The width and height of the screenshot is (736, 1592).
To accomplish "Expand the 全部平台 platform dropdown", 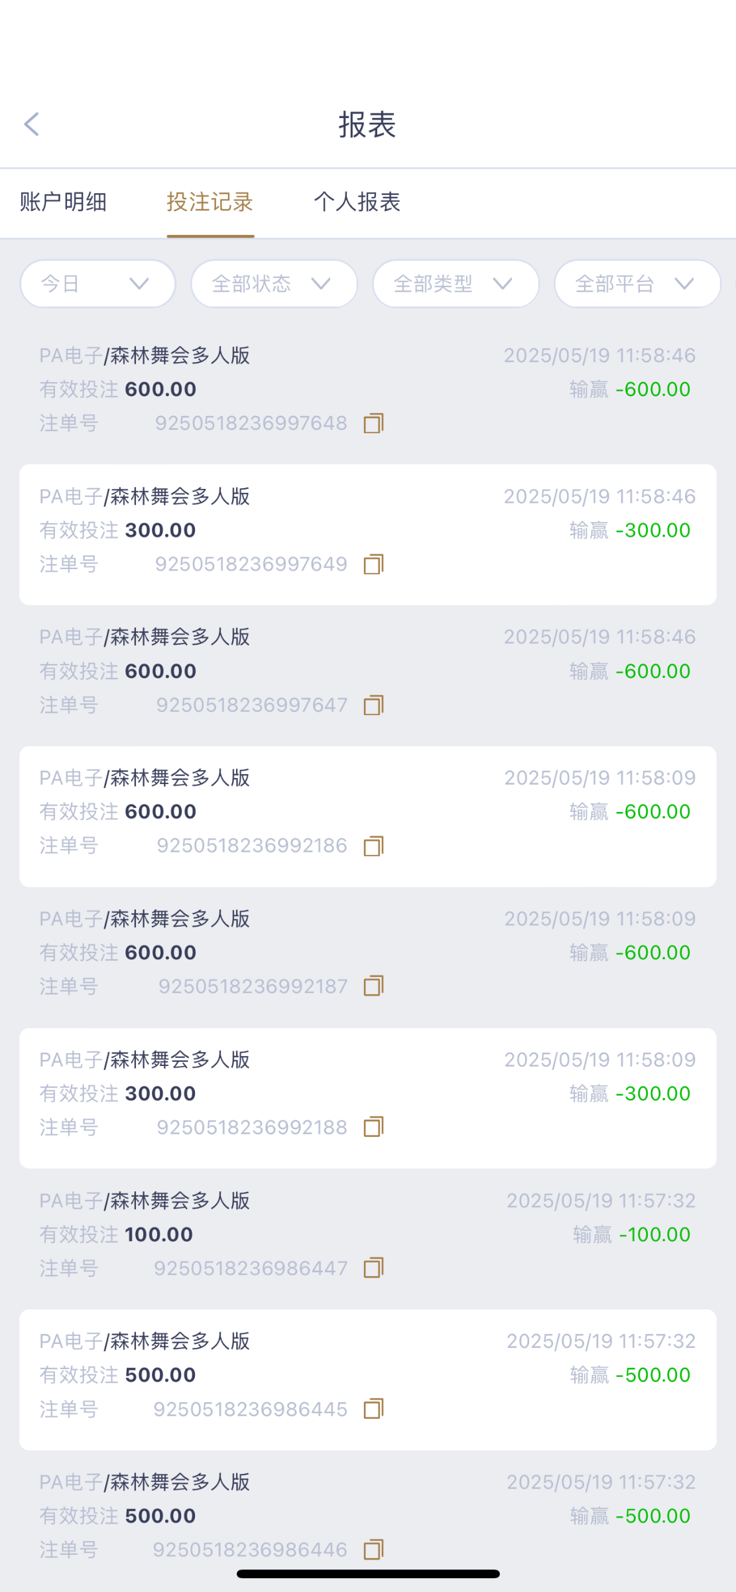I will click(x=637, y=284).
